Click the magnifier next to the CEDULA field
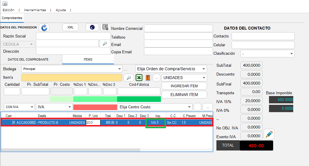 tap(105, 43)
